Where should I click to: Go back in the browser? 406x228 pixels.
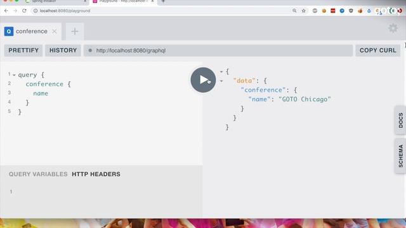point(6,11)
